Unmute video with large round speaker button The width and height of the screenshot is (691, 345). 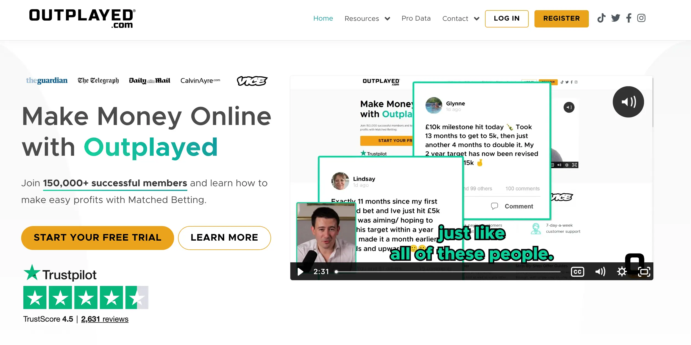tap(628, 102)
